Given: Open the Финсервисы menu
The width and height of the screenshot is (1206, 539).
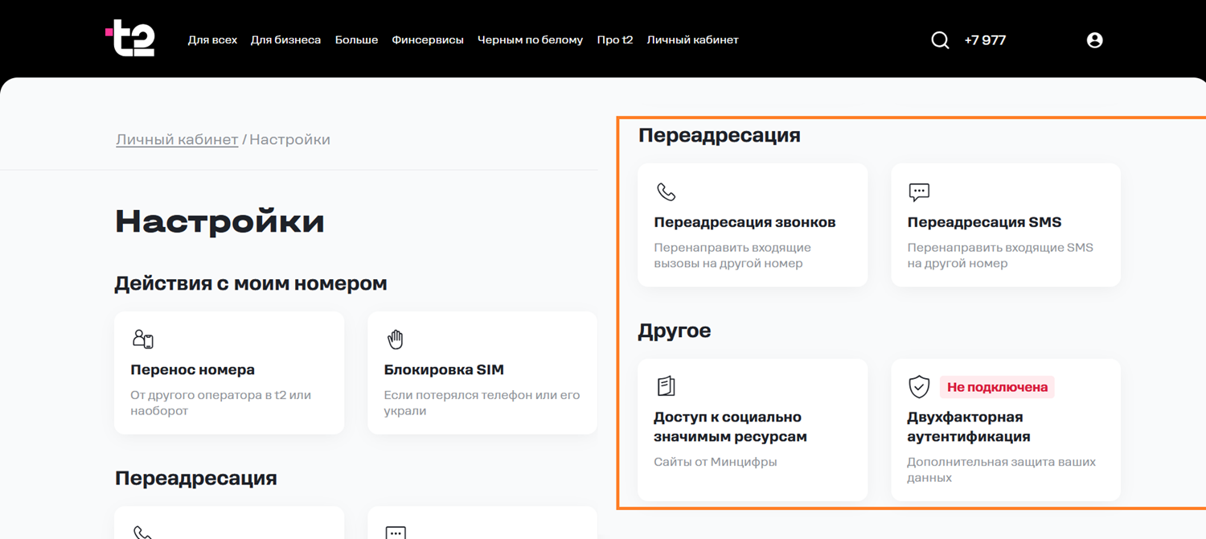Looking at the screenshot, I should [428, 40].
